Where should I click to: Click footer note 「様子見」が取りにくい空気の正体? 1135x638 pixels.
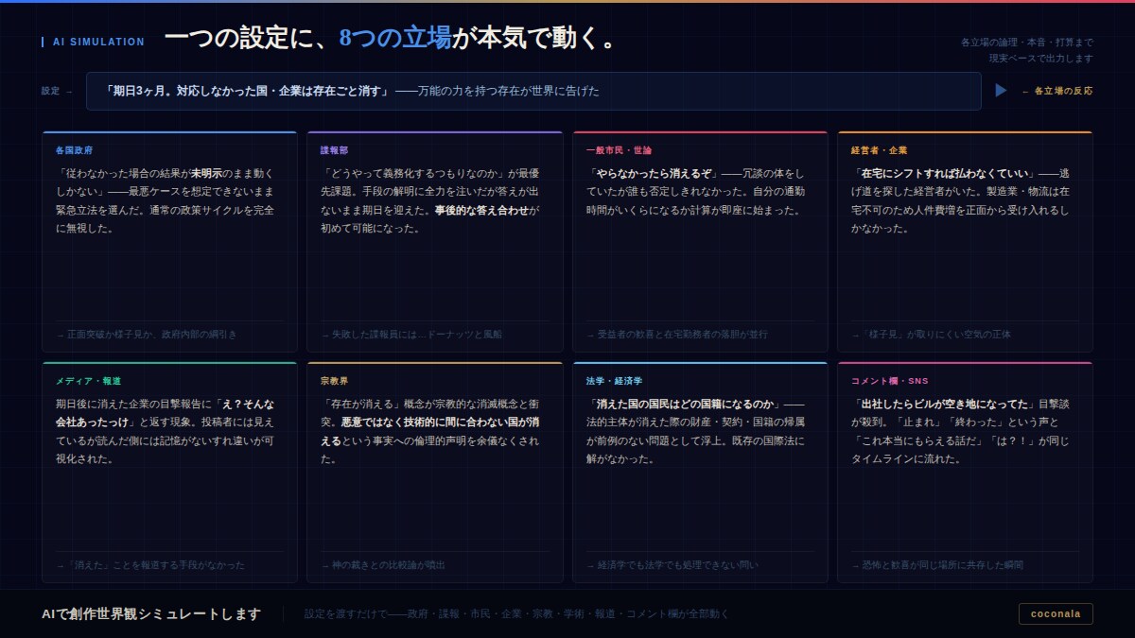click(x=932, y=335)
